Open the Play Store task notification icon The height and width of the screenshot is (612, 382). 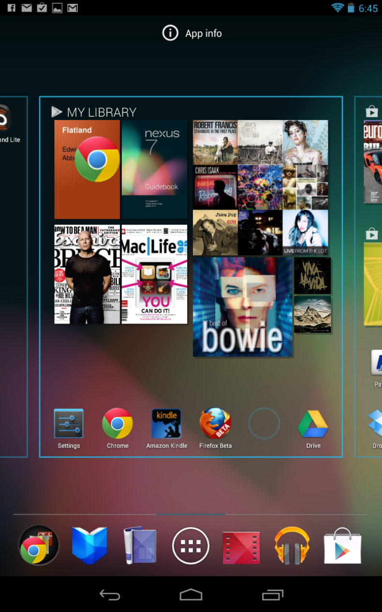click(42, 8)
